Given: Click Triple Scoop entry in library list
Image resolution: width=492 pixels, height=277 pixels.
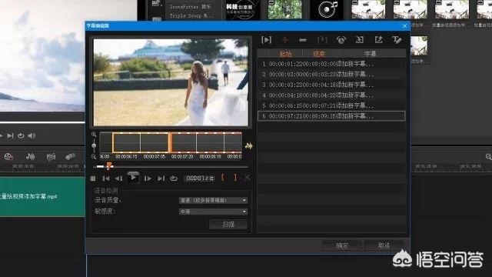Looking at the screenshot, I should (191, 15).
